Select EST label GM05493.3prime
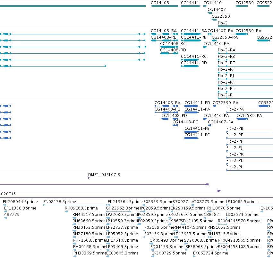The image size is (273, 258). pos(166,240)
